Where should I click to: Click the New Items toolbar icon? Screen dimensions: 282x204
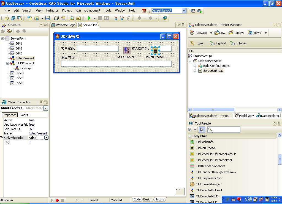point(30,18)
